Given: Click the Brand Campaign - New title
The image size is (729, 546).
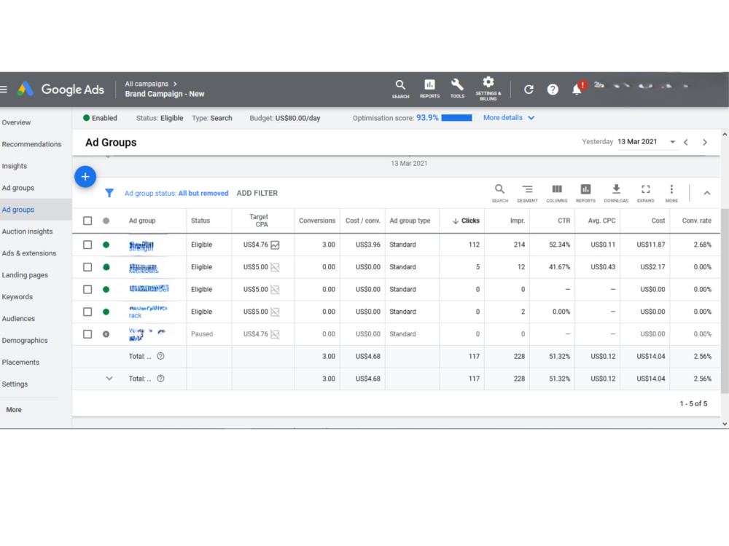Looking at the screenshot, I should [x=165, y=94].
